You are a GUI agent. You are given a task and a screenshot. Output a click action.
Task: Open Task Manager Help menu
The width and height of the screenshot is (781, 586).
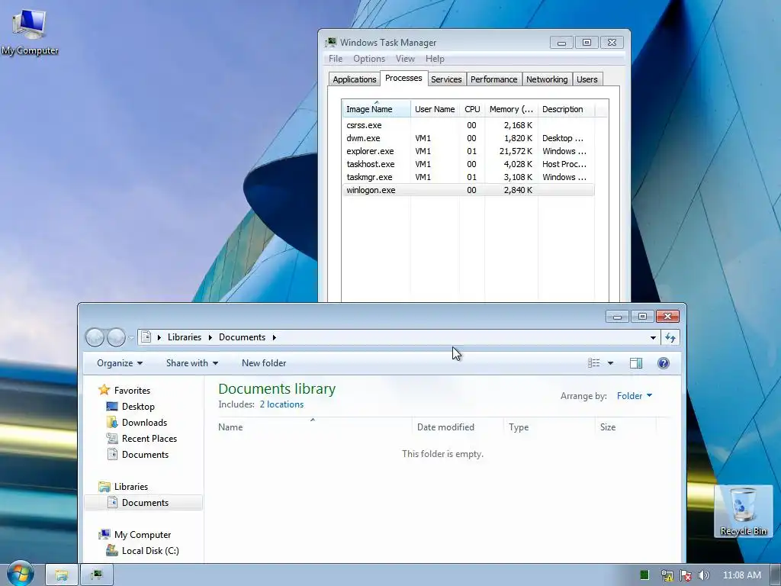(434, 59)
